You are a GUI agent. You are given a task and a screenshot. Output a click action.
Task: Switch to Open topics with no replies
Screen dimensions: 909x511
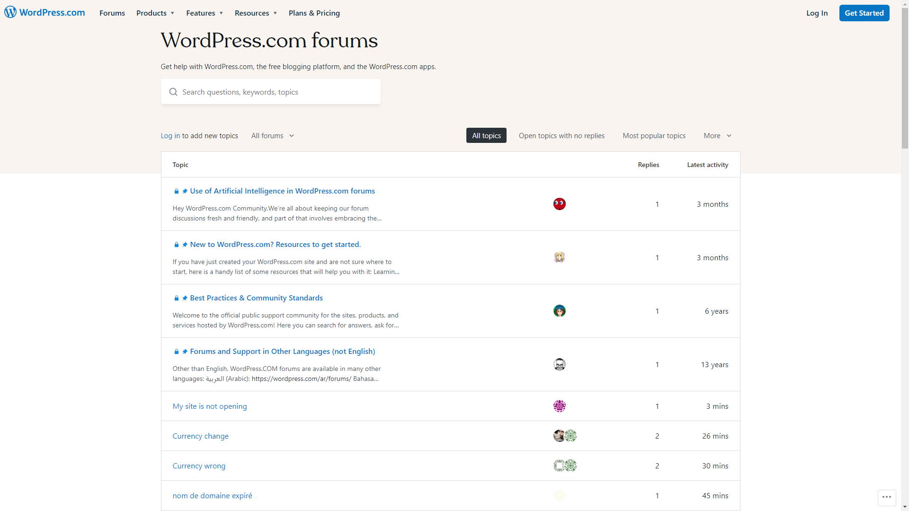(561, 136)
